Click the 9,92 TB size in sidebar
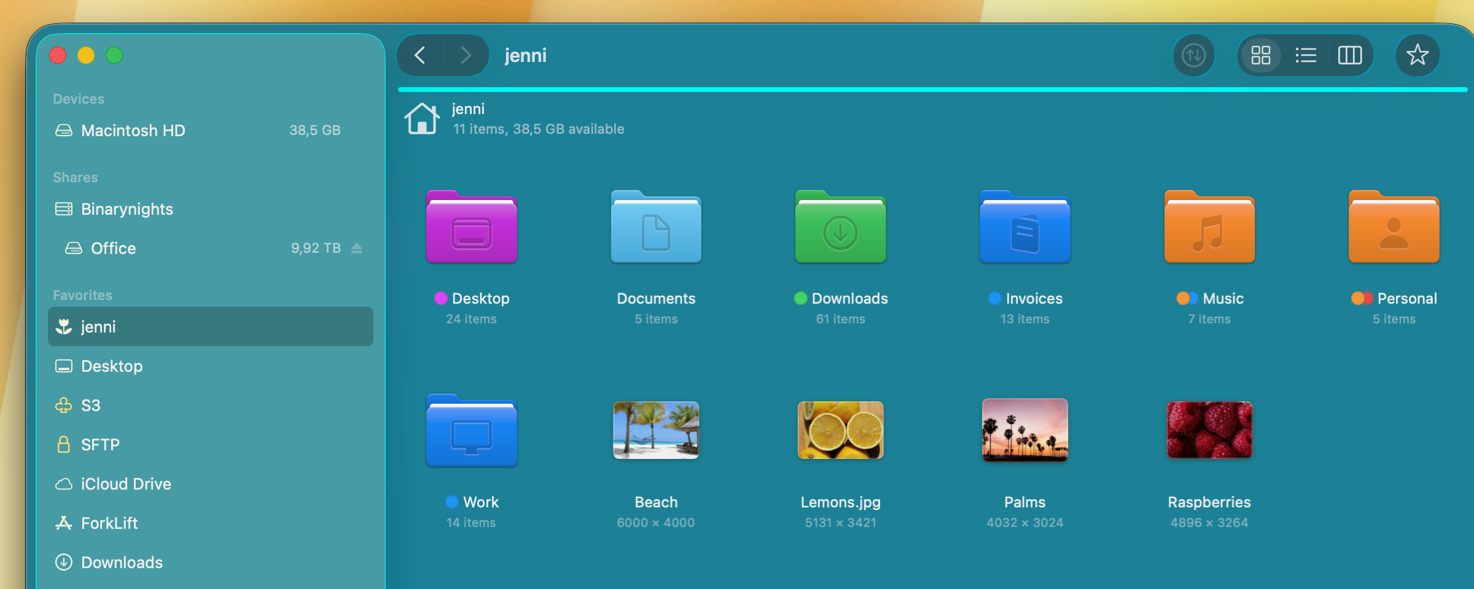Image resolution: width=1474 pixels, height=589 pixels. click(316, 248)
